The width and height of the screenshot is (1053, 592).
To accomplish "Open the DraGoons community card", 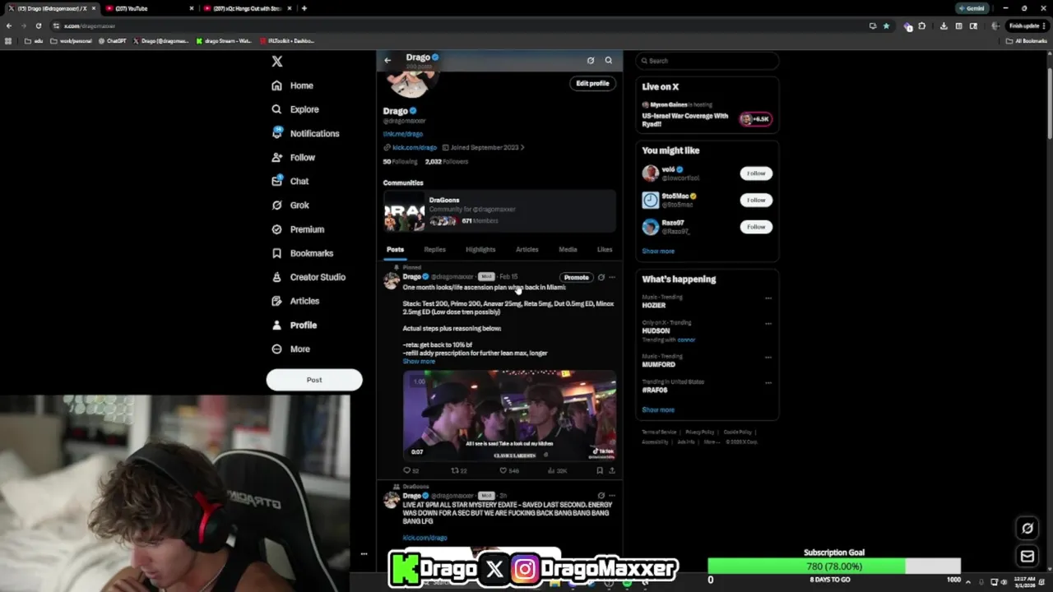I will click(x=499, y=210).
